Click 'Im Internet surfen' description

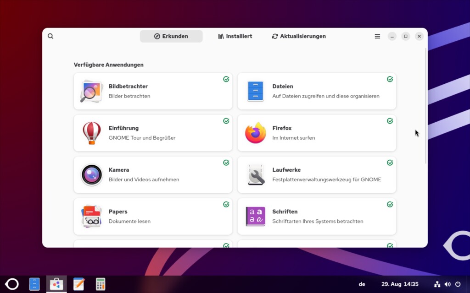[293, 138]
